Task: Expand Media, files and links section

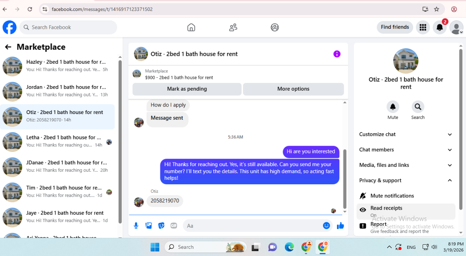Action: pos(406,165)
